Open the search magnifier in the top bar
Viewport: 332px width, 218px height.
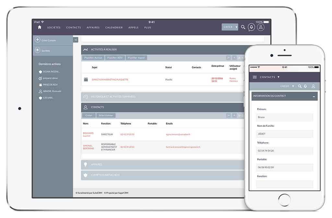243,27
